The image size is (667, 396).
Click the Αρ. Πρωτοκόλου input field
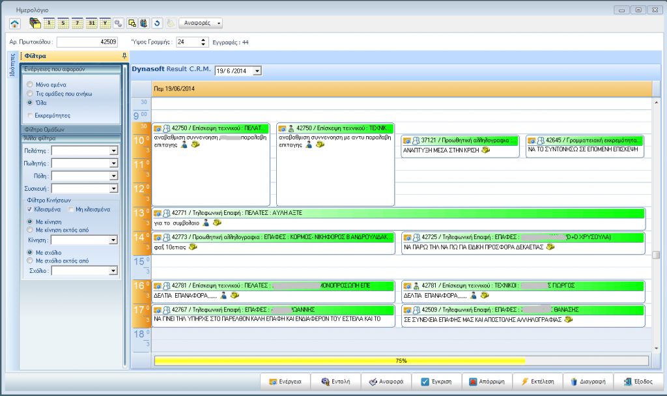tap(87, 42)
